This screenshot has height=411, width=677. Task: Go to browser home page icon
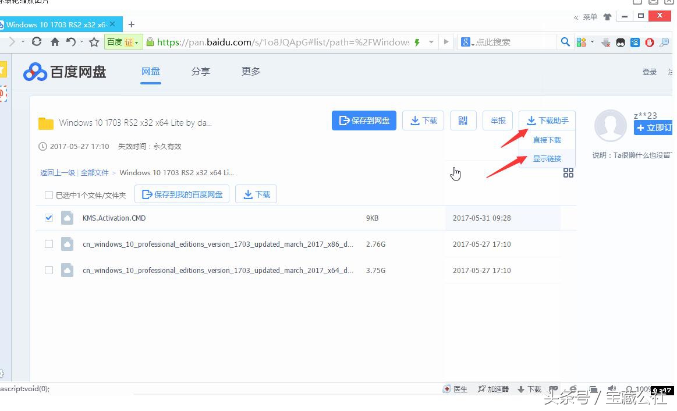55,42
